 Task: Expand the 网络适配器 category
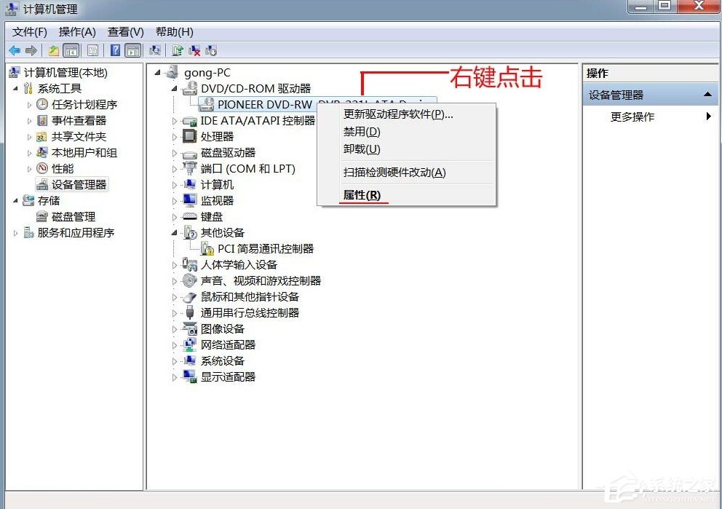(173, 344)
